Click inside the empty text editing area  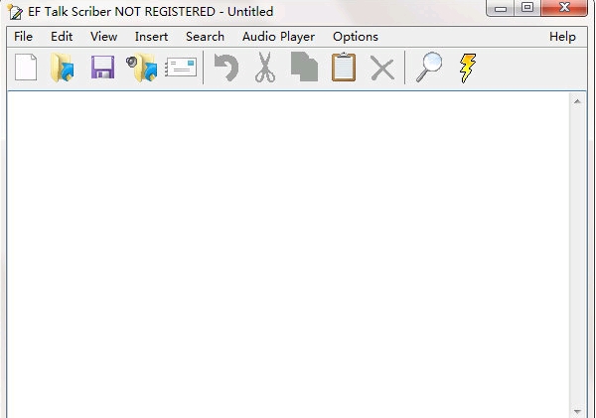point(288,254)
